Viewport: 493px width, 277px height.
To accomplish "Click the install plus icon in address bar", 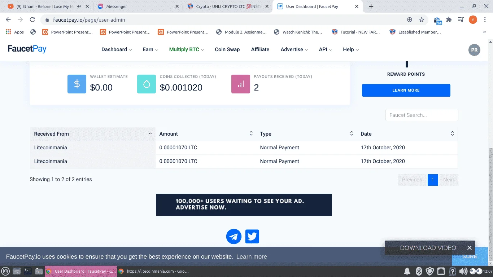I will [x=410, y=20].
